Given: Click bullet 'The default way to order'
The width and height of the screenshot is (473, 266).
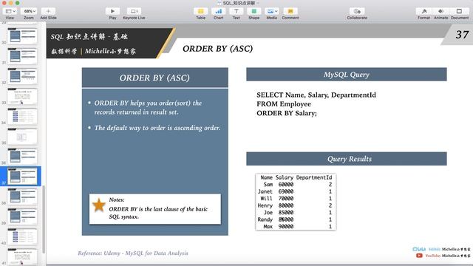Looking at the screenshot, I should 157,128.
